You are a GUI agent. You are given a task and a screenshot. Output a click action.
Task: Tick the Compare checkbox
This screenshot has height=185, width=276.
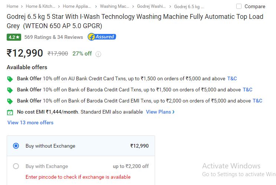pos(239,6)
